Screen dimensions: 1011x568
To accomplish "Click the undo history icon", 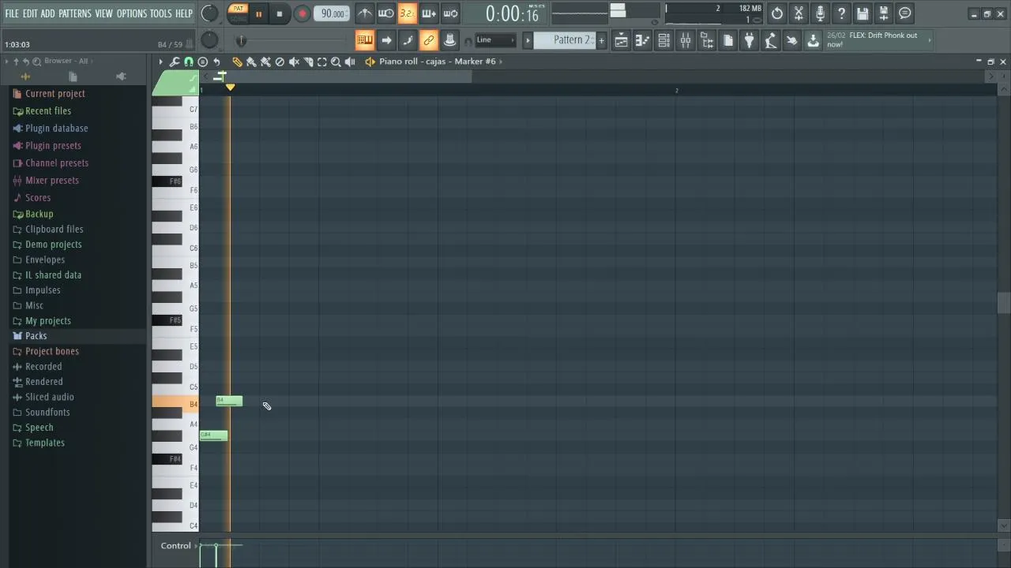I will point(777,13).
